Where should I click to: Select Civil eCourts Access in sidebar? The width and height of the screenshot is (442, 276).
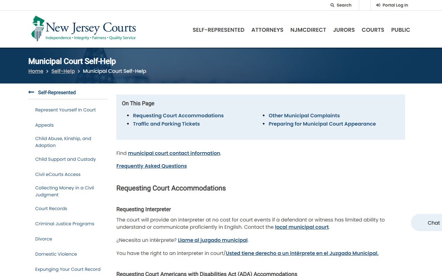tap(58, 174)
